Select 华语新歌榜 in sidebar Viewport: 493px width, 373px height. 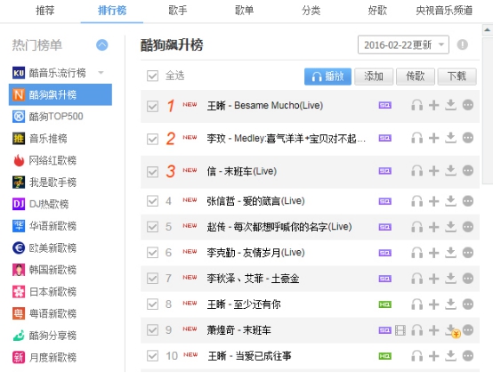pos(60,226)
